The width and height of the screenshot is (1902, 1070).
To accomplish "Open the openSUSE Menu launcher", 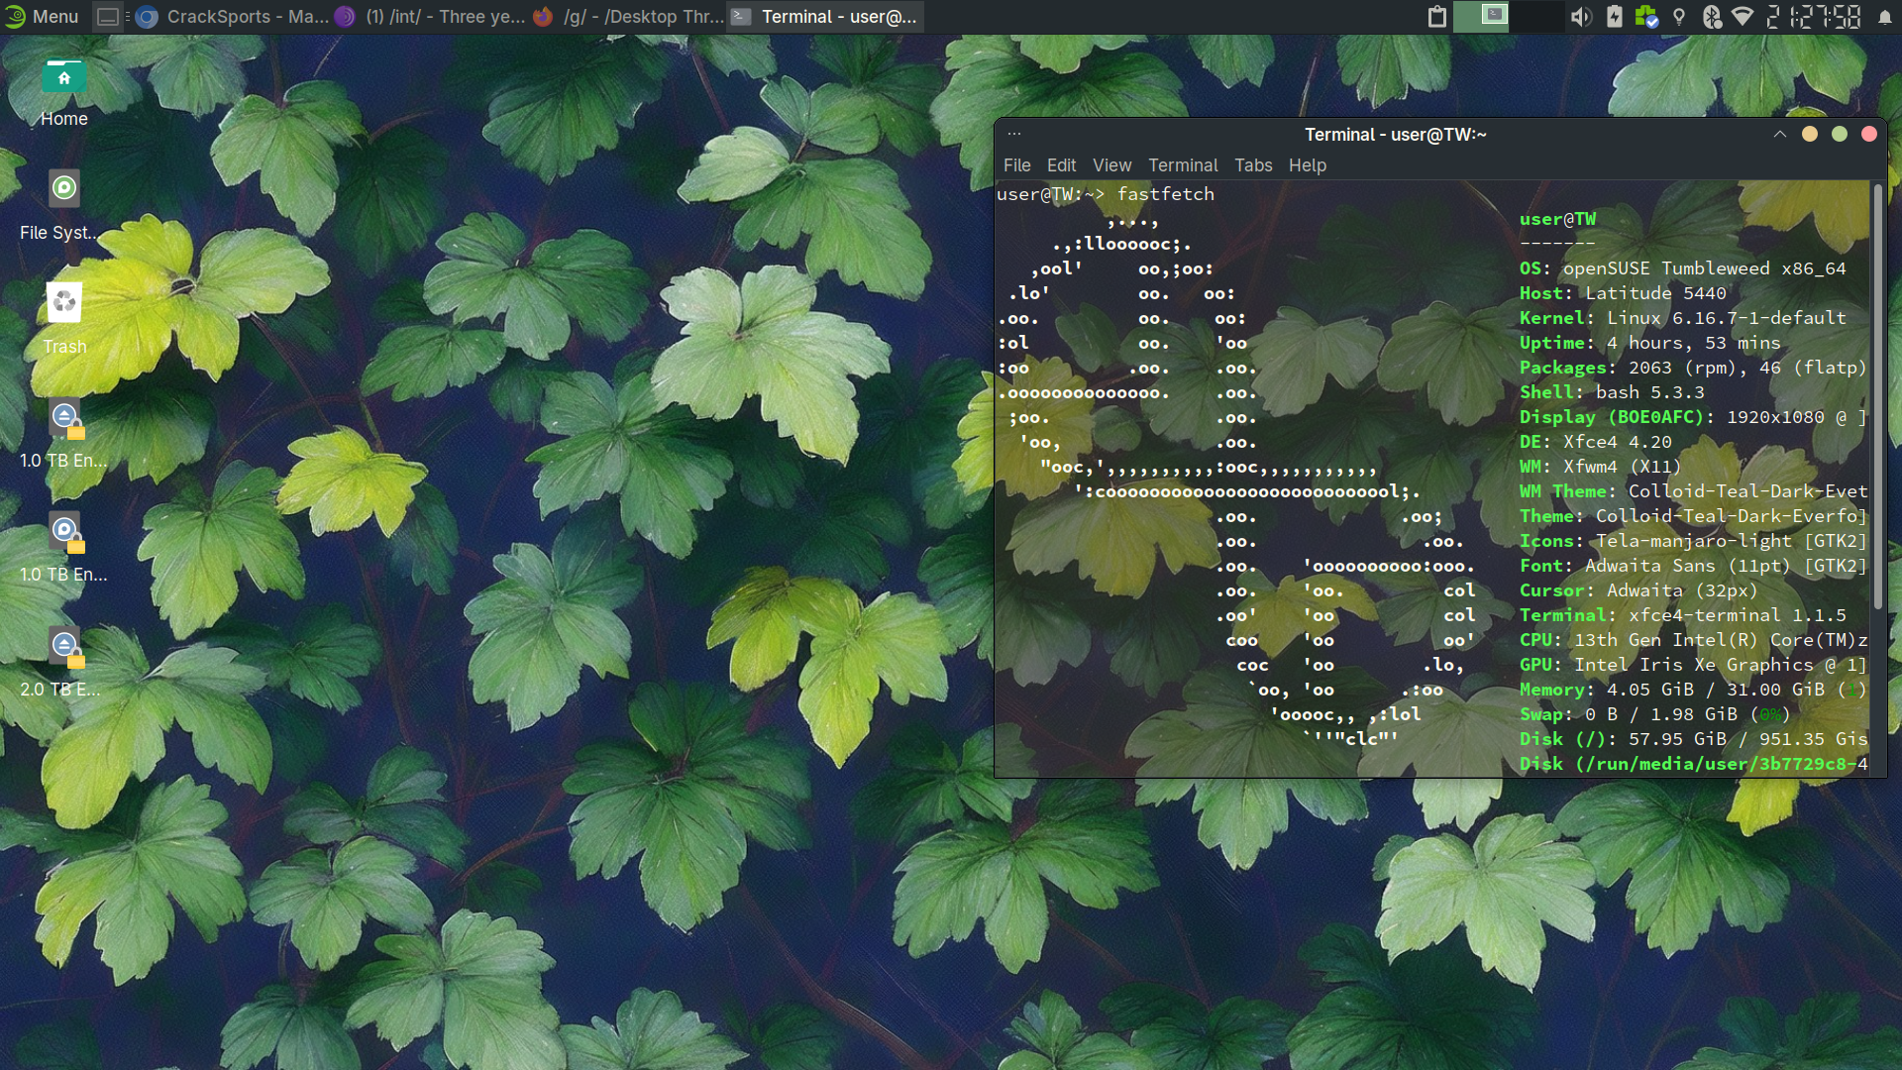I will coord(42,17).
